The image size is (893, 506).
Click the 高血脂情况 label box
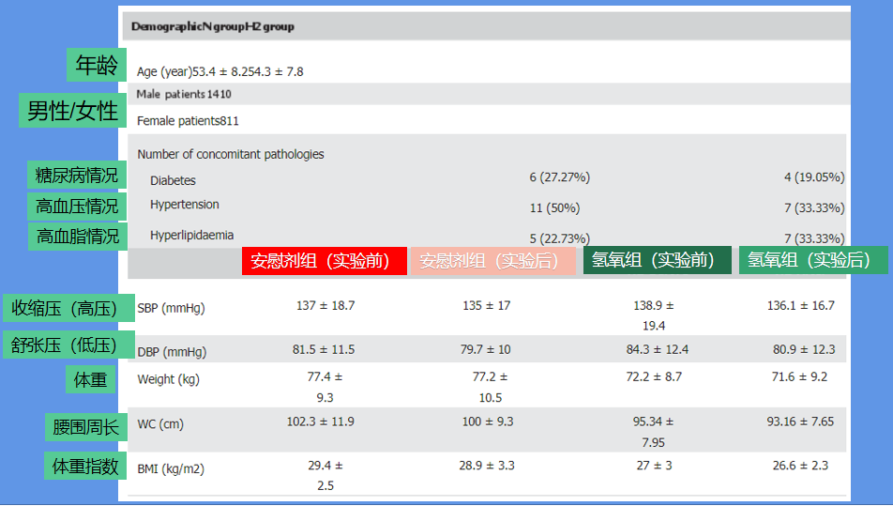77,236
